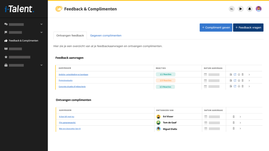Delete the Projectevaluatie feedback request

242,80
